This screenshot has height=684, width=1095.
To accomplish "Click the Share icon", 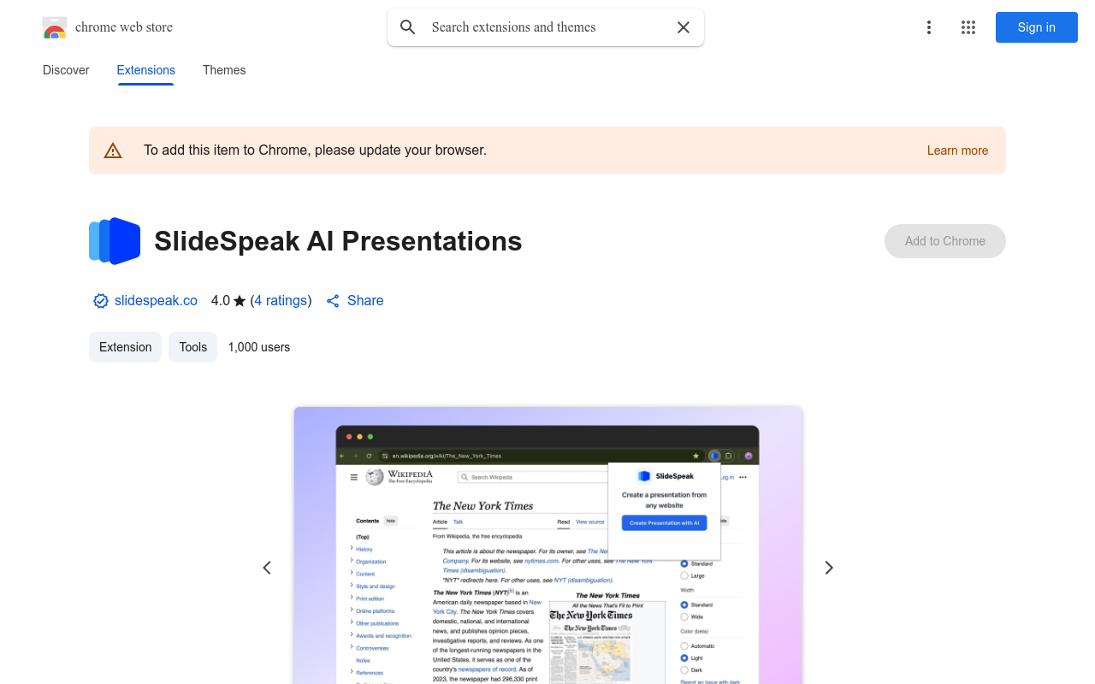I will point(334,301).
